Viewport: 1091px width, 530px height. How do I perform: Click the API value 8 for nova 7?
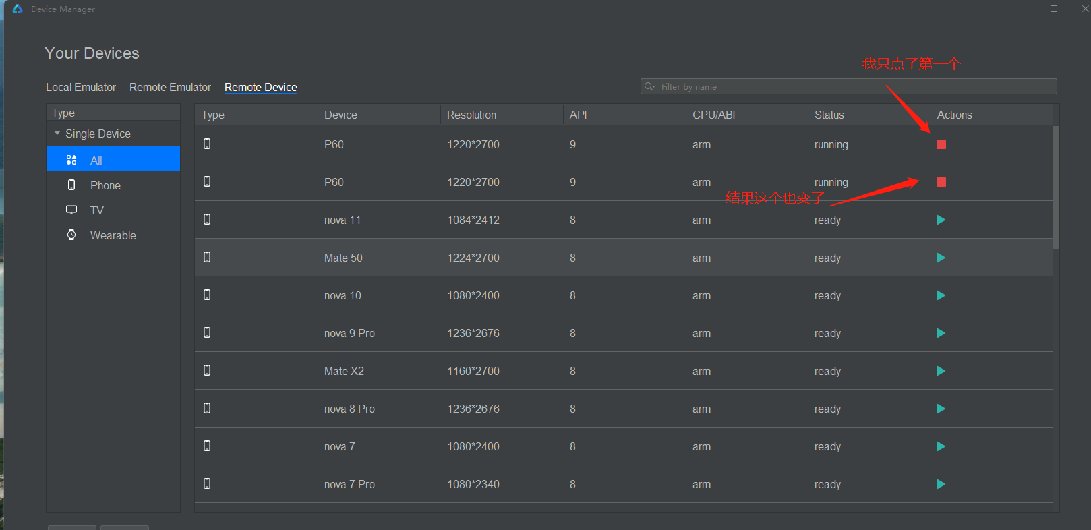pos(572,446)
